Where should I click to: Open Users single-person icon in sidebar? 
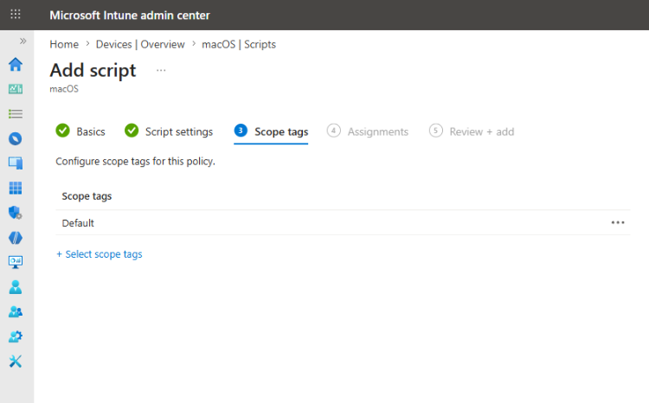point(16,287)
